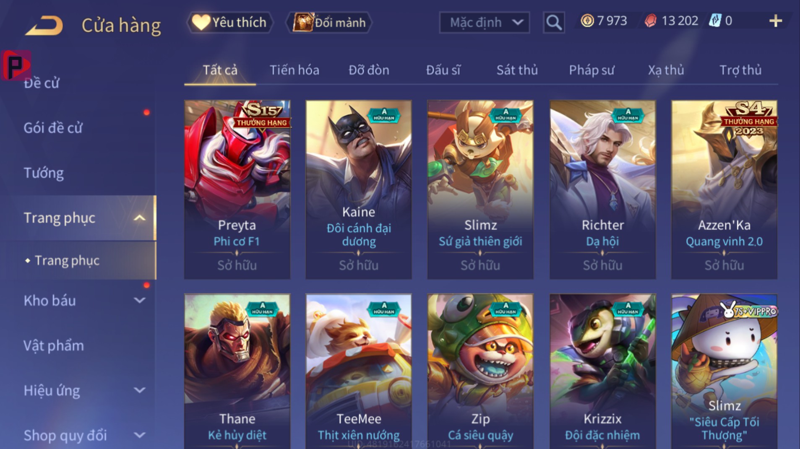Viewport: 800px width, 449px height.
Task: Open the Mặc định sort dropdown
Action: 484,22
